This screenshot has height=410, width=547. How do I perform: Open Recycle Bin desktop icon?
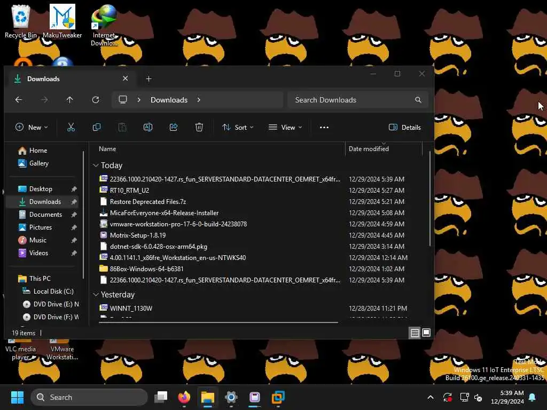pyautogui.click(x=21, y=21)
